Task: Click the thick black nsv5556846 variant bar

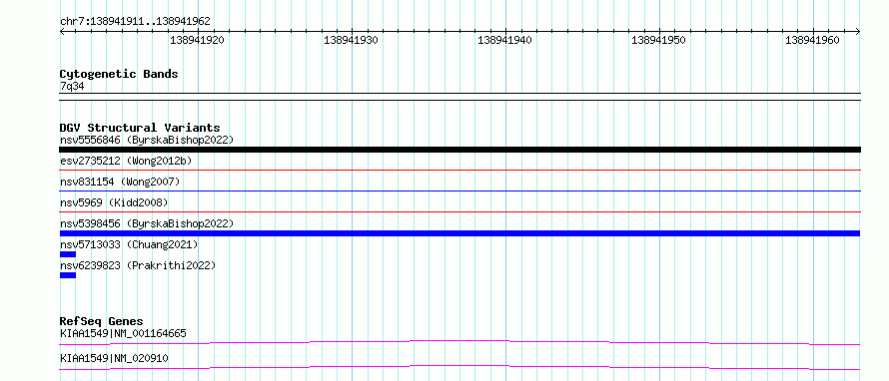Action: (x=459, y=150)
